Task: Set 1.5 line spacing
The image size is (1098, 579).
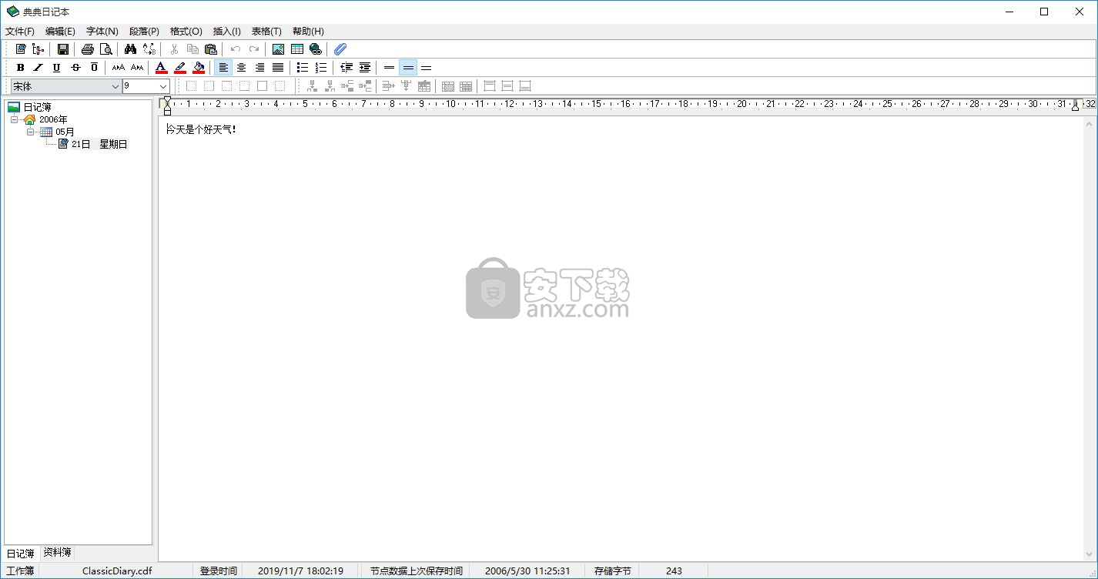Action: pyautogui.click(x=408, y=68)
